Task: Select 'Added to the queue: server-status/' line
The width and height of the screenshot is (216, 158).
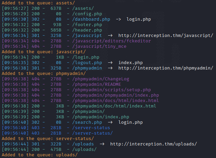Action: (48, 139)
